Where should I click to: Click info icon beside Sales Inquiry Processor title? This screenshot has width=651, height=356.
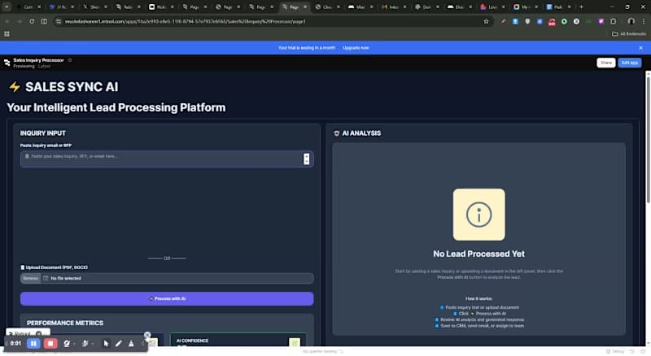tap(70, 60)
